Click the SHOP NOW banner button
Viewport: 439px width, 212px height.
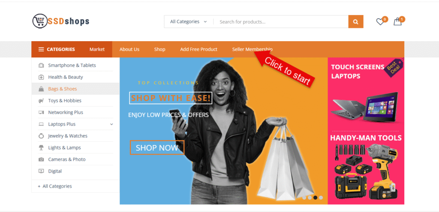157,147
